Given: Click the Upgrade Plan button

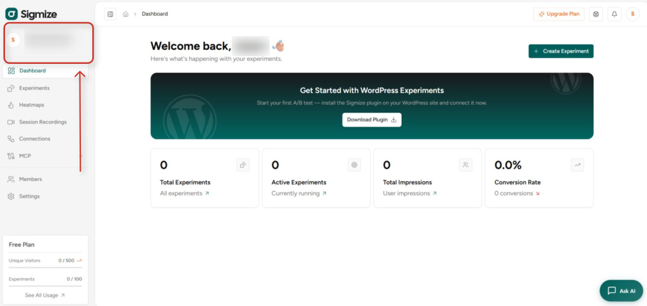Looking at the screenshot, I should [x=559, y=14].
